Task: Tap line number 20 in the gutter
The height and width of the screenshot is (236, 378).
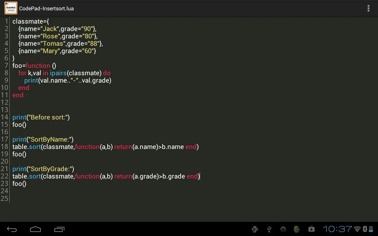Action: point(5,162)
